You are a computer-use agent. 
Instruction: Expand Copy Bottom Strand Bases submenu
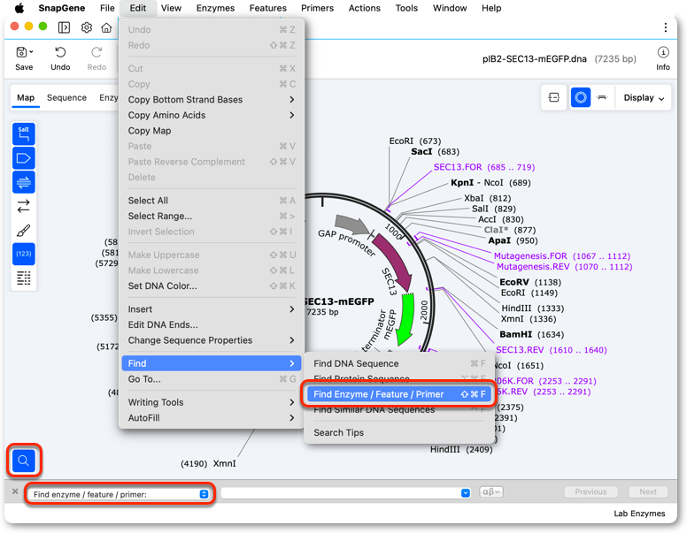point(212,99)
